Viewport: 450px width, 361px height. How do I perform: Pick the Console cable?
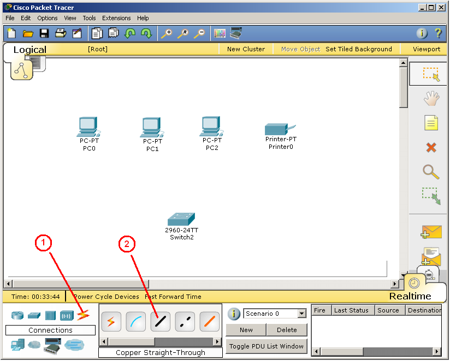[x=136, y=321]
